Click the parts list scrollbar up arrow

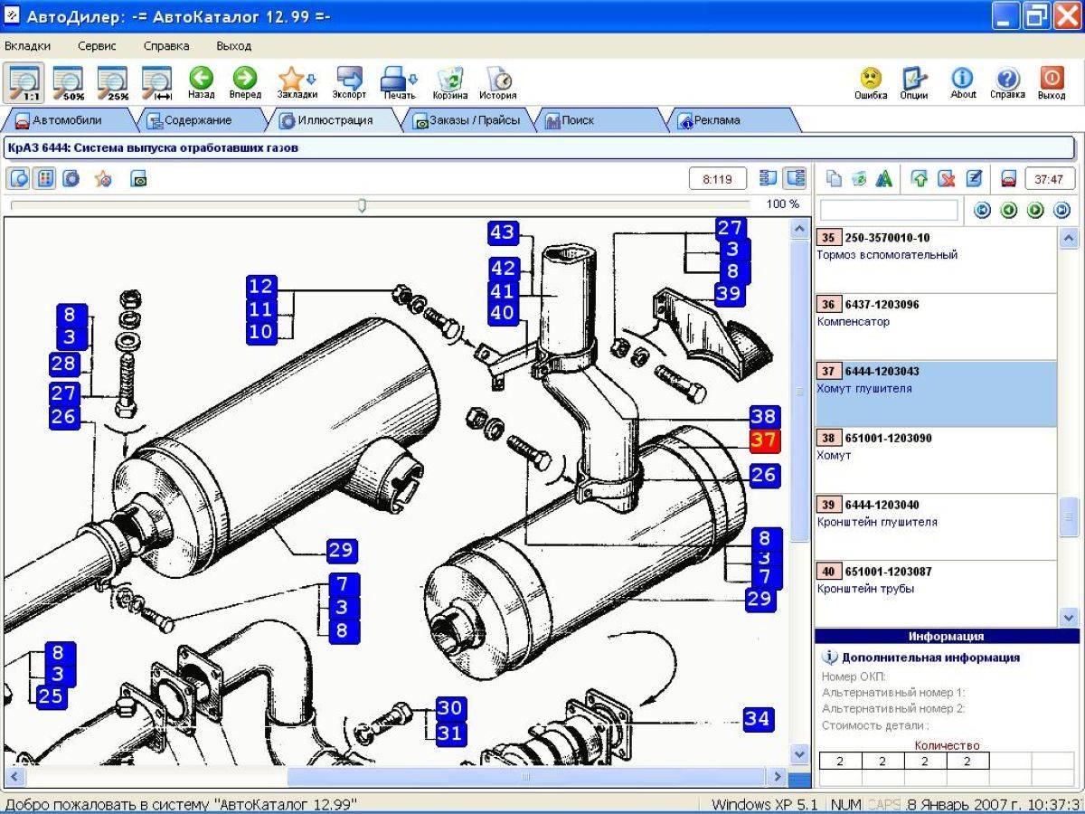(x=1069, y=238)
